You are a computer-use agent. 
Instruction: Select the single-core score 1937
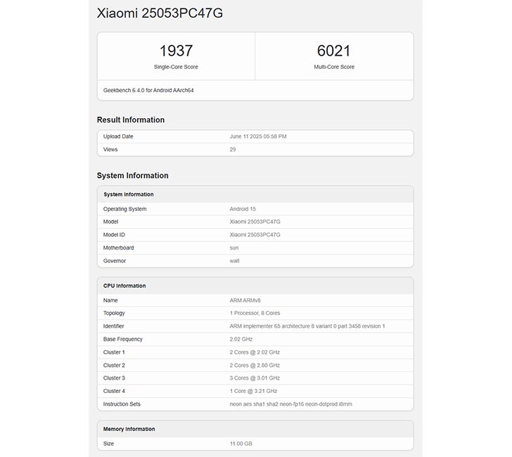176,51
